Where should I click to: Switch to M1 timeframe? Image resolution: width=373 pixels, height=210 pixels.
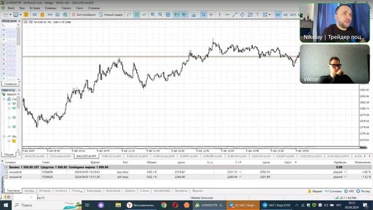[x=278, y=15]
